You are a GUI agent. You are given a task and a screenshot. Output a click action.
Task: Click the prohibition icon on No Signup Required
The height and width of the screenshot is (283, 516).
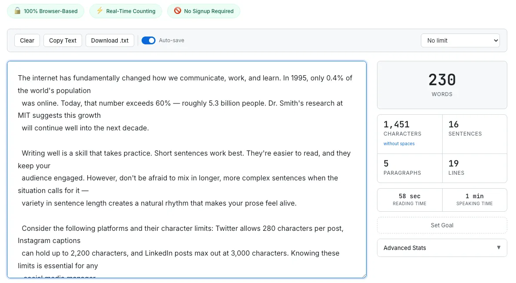pyautogui.click(x=178, y=11)
